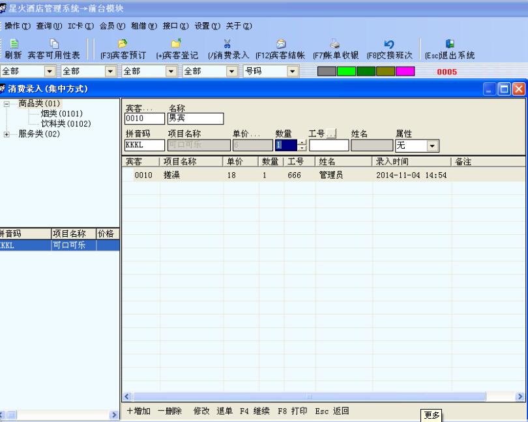Open the 号码 dropdown
528x422 pixels.
click(292, 71)
